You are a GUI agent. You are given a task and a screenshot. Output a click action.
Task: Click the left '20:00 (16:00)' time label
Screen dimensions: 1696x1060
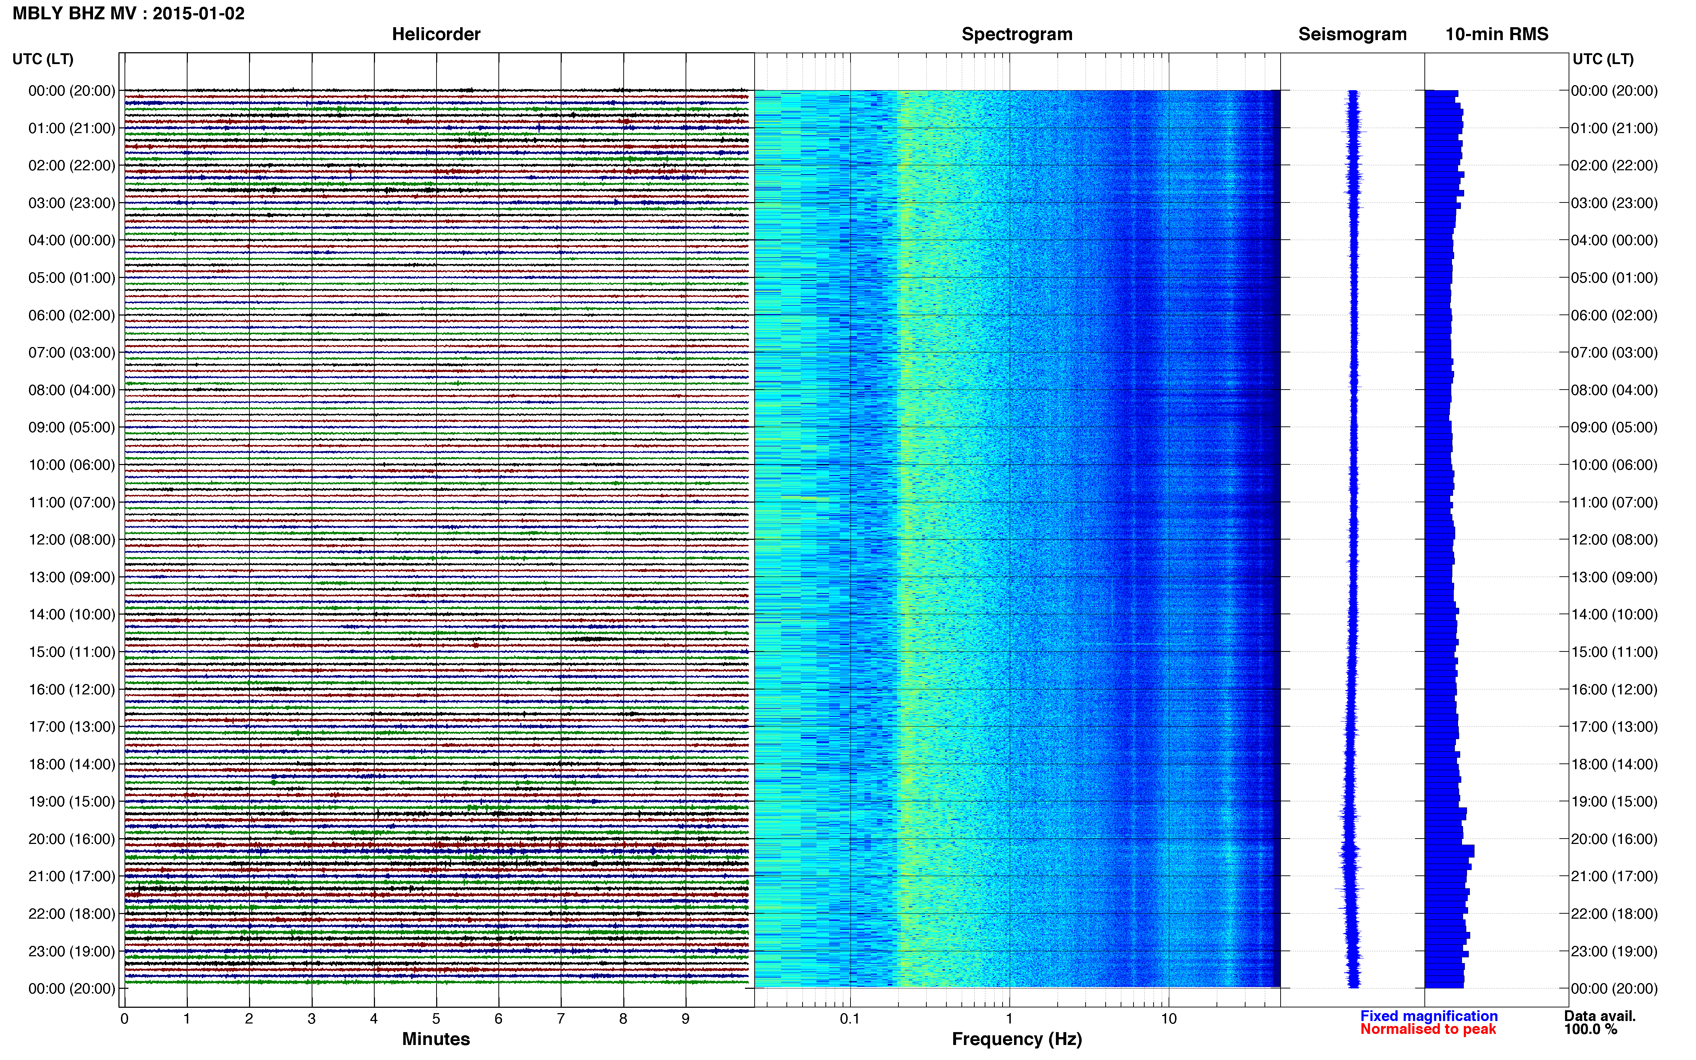72,839
